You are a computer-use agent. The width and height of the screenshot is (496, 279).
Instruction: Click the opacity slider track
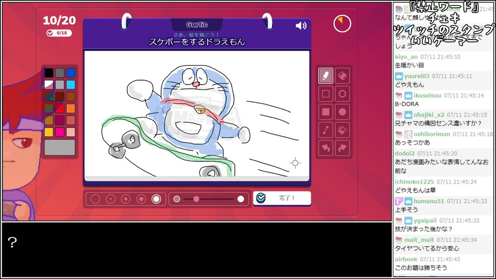[209, 199]
